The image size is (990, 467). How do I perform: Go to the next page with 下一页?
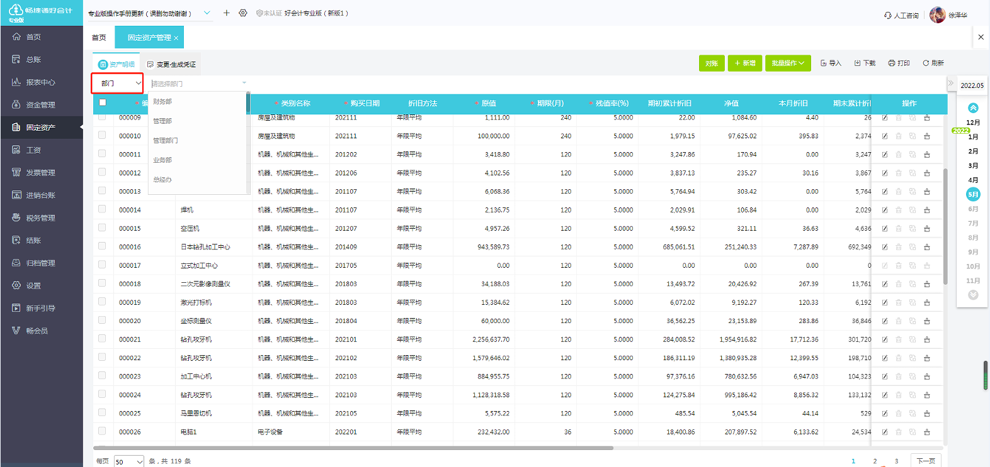tap(925, 461)
